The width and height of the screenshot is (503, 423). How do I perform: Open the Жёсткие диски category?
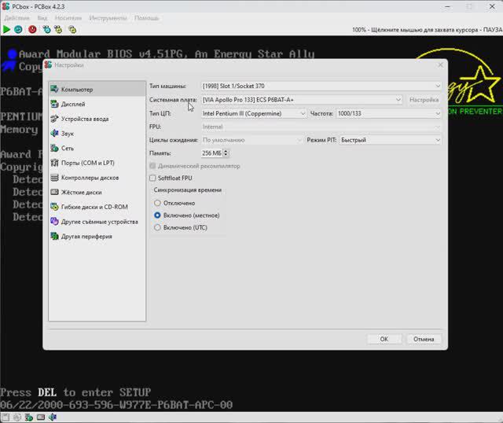pyautogui.click(x=97, y=193)
